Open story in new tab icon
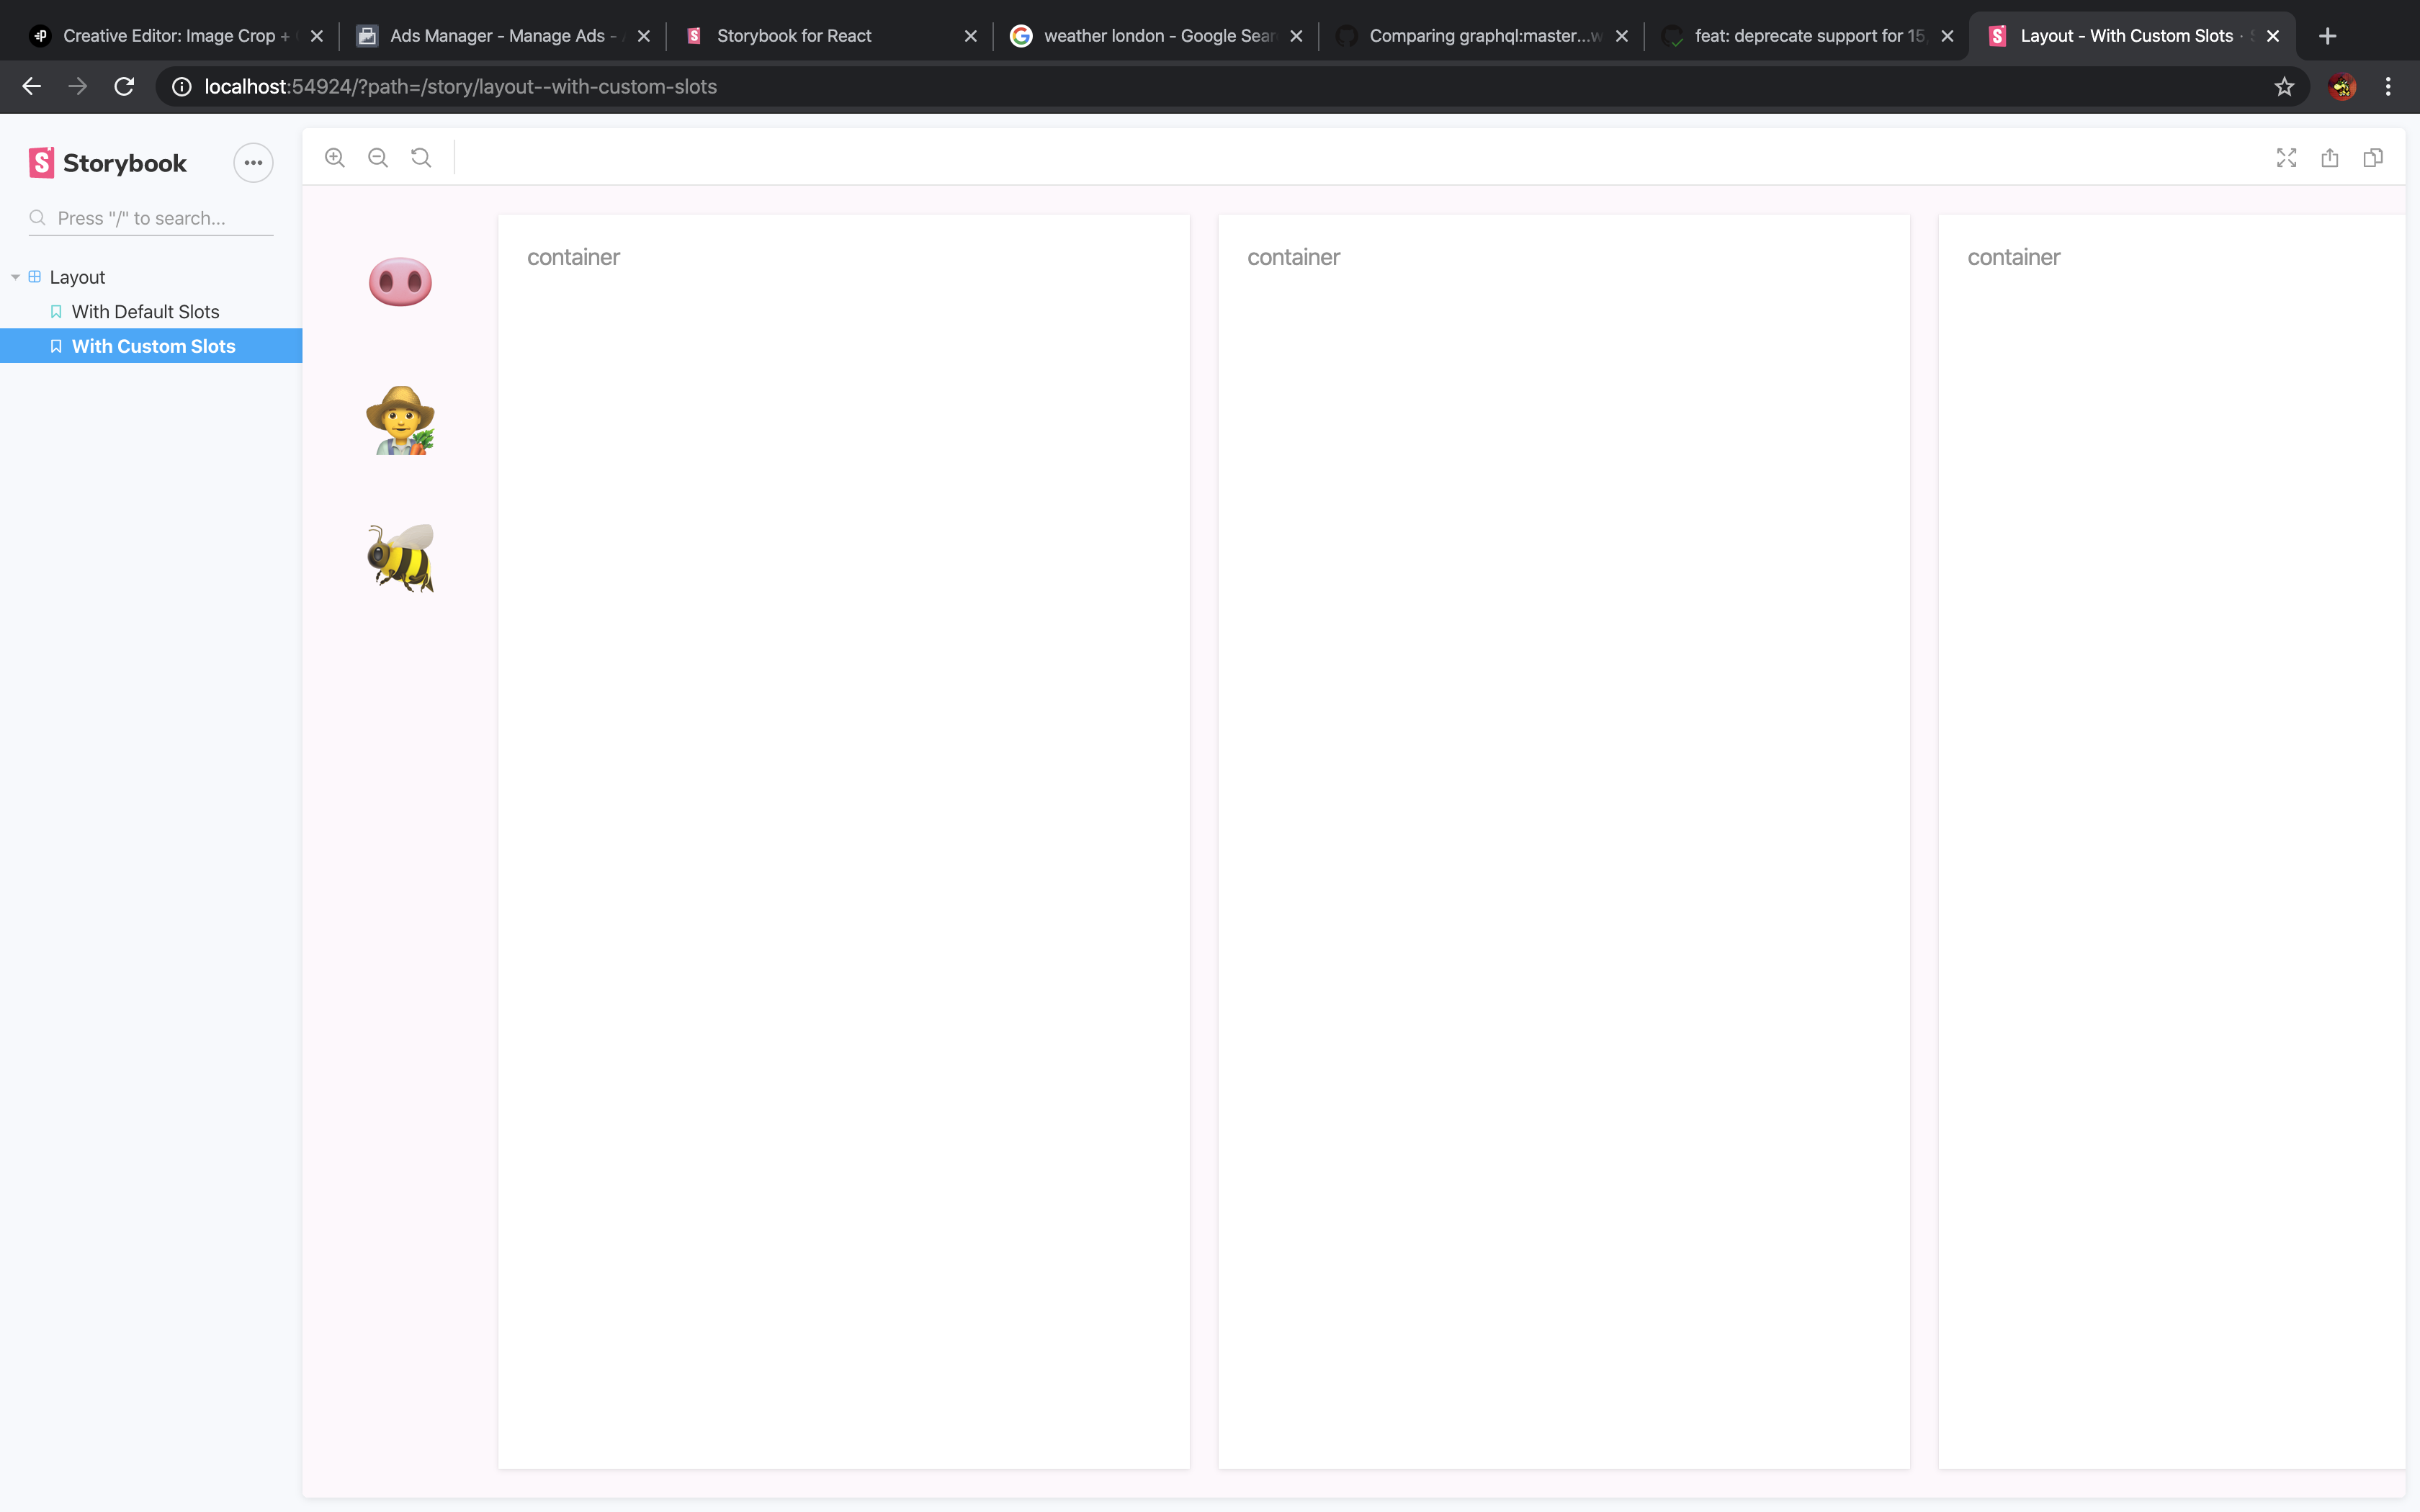The width and height of the screenshot is (2420, 1512). [2330, 158]
